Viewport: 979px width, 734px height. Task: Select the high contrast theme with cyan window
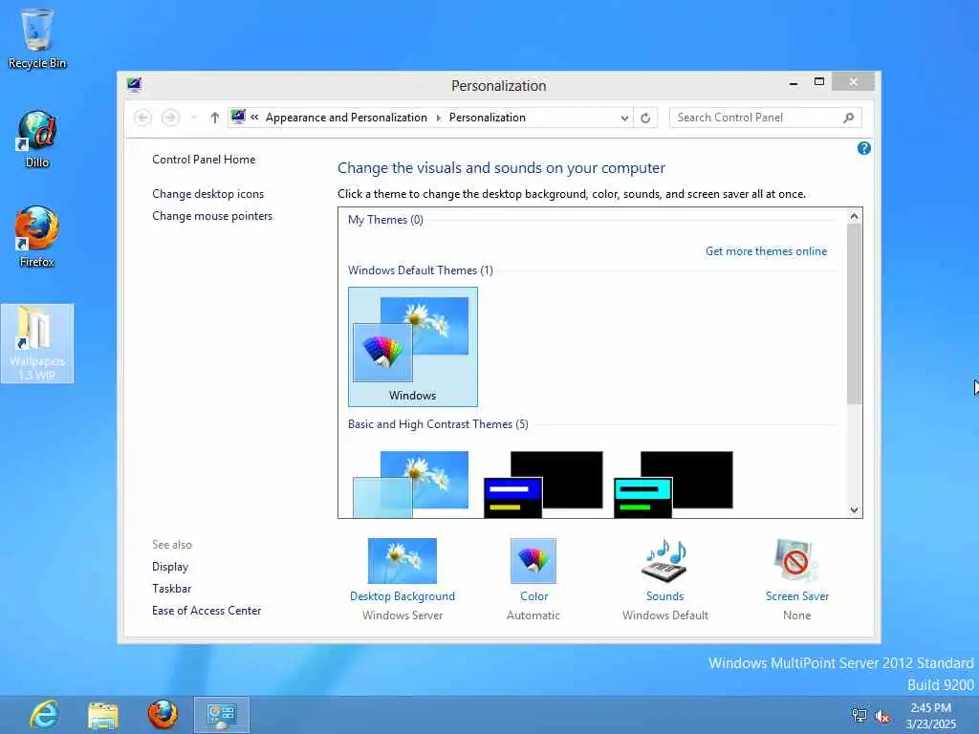tap(673, 484)
